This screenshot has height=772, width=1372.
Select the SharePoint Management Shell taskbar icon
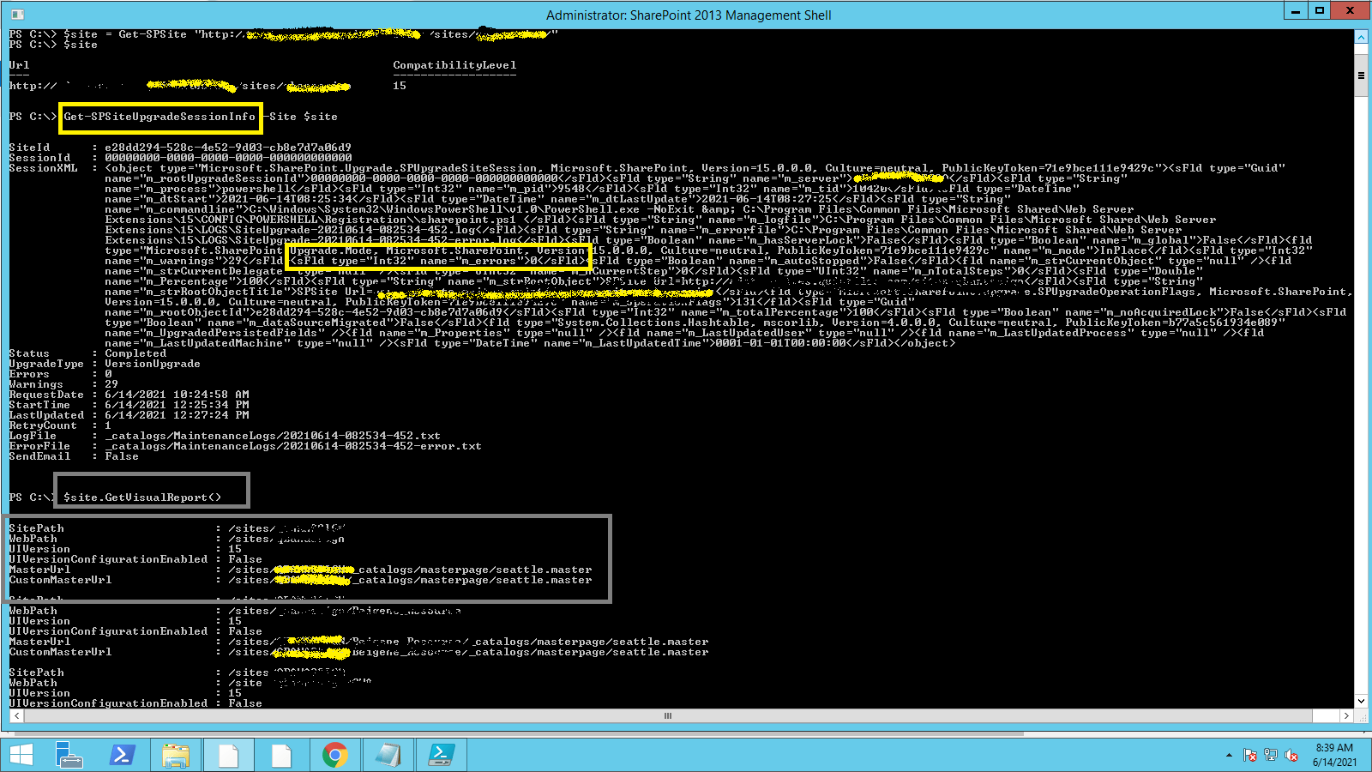pos(442,755)
